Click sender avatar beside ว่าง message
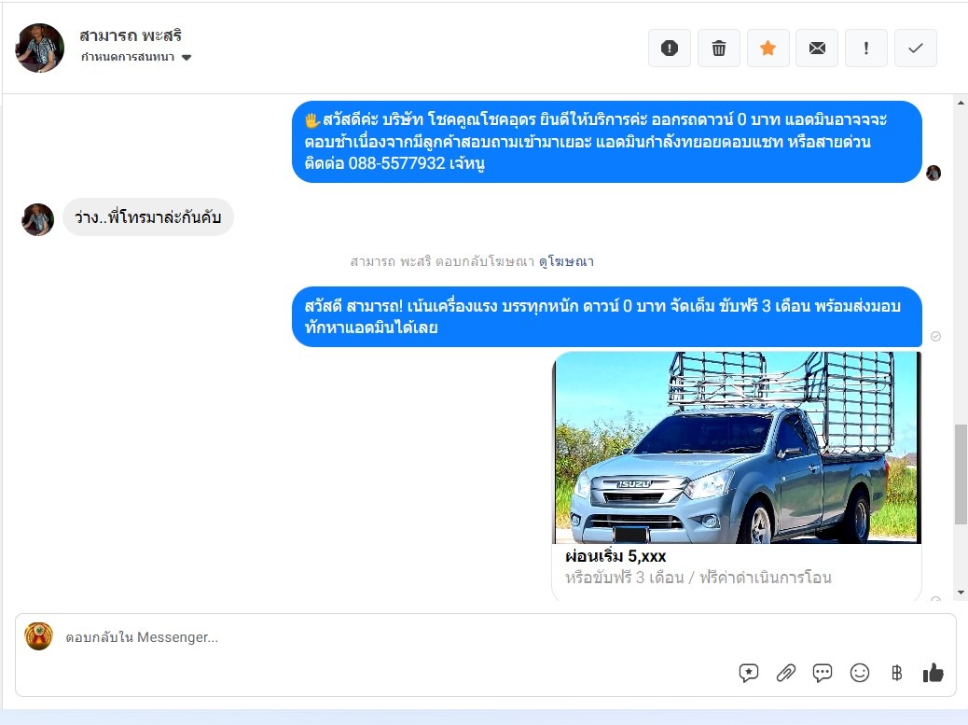This screenshot has height=725, width=968. [x=37, y=219]
